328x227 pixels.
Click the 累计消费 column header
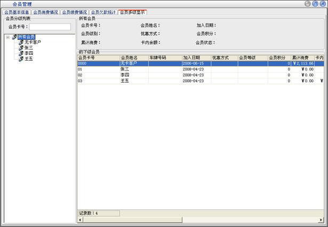(x=302, y=58)
